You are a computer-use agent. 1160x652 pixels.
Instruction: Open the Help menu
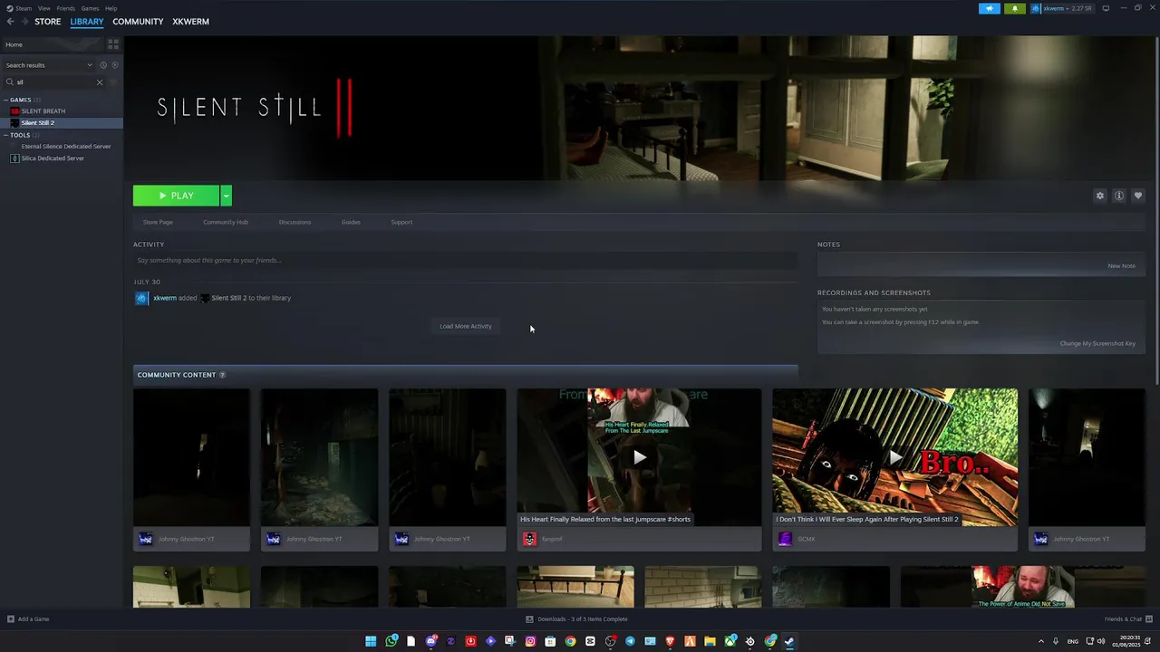coord(111,8)
